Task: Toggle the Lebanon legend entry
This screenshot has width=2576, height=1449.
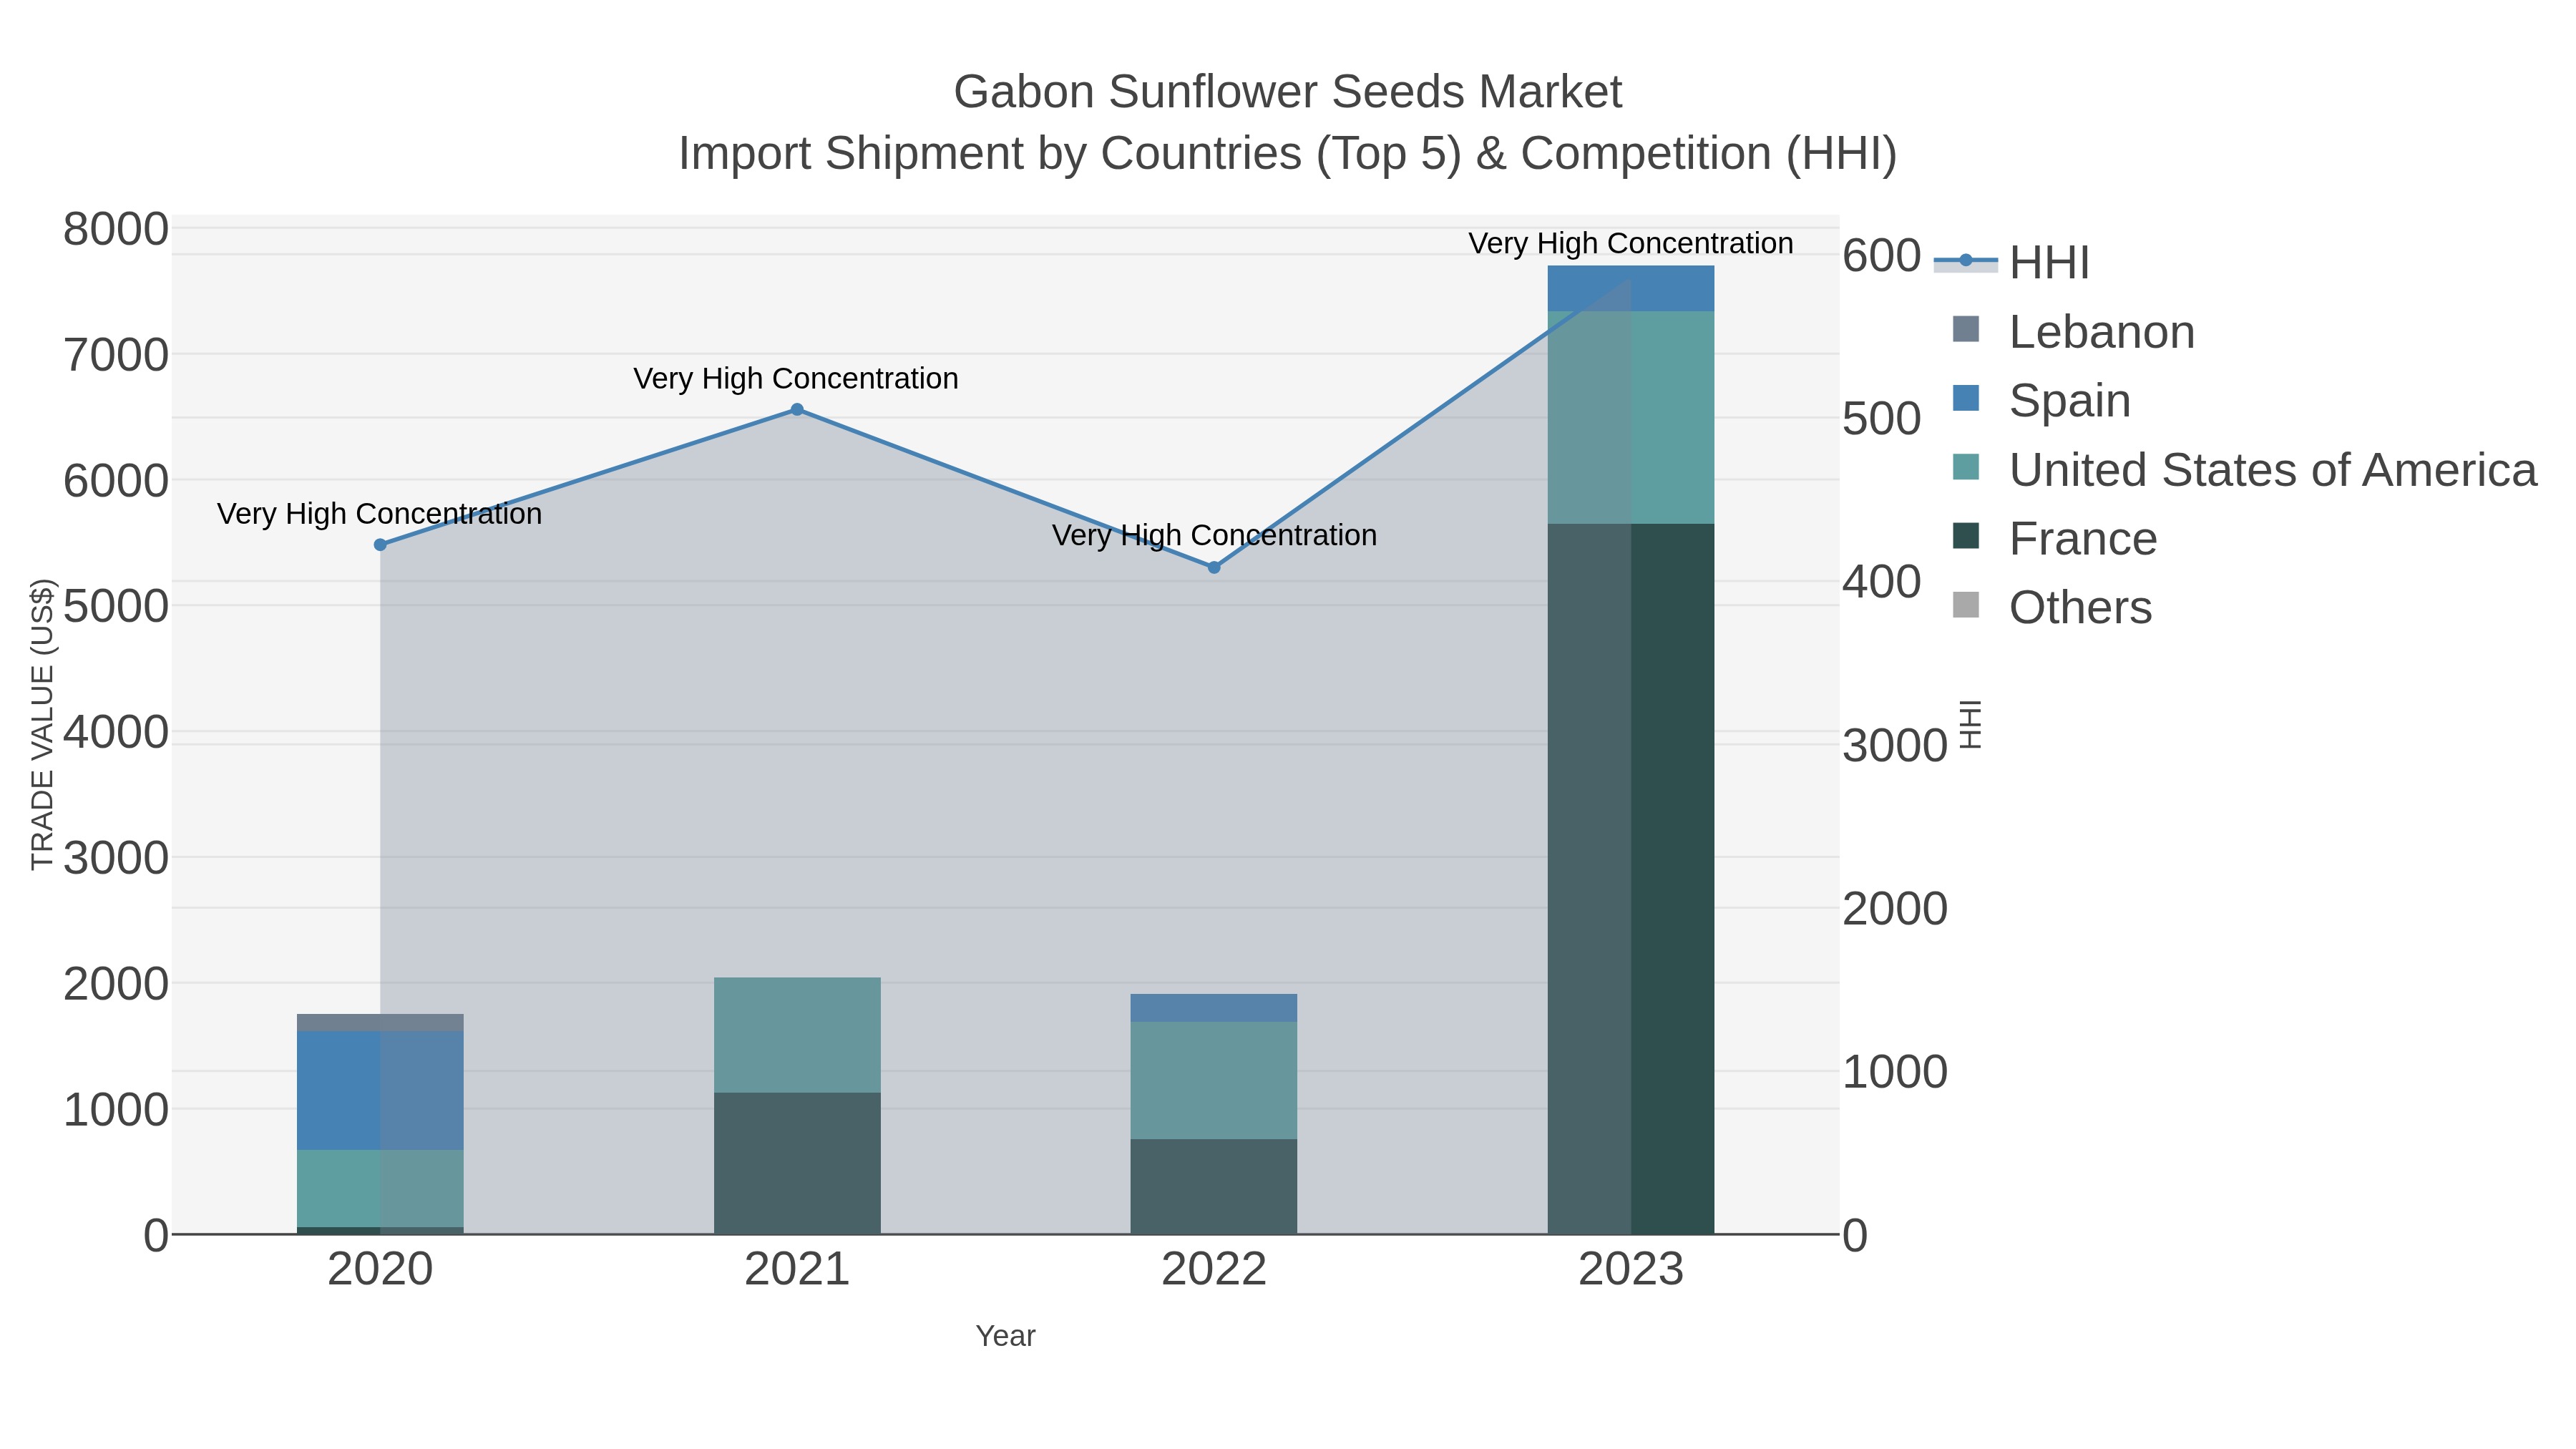Action: [2074, 331]
